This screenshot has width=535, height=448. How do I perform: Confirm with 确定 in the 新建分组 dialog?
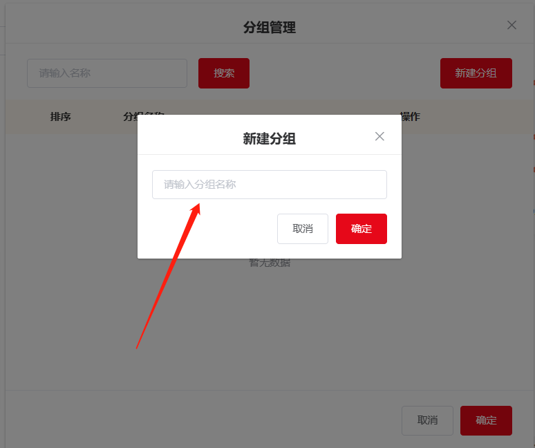tap(362, 229)
